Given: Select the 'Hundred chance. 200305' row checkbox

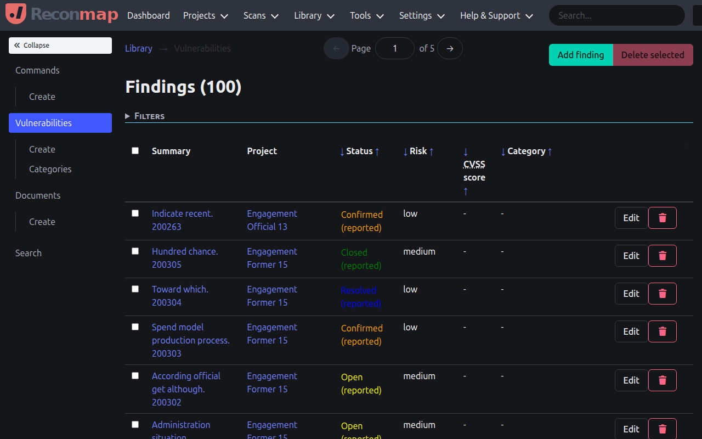Looking at the screenshot, I should point(135,251).
